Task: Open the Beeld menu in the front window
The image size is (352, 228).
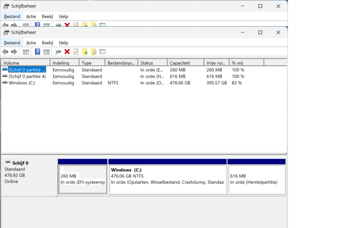Action: pyautogui.click(x=47, y=43)
